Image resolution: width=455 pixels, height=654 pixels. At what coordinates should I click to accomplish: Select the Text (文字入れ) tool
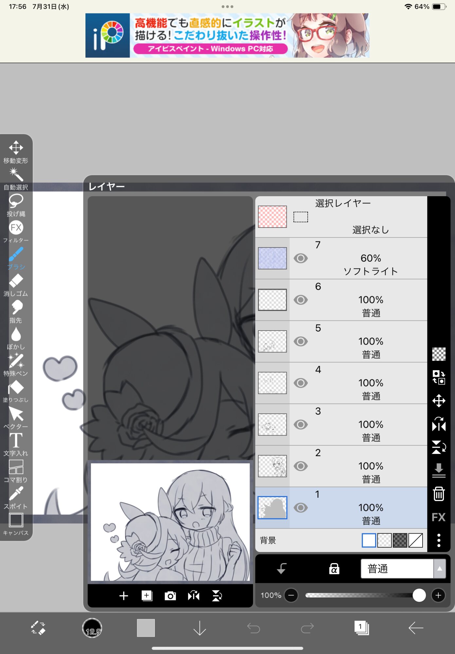16,444
